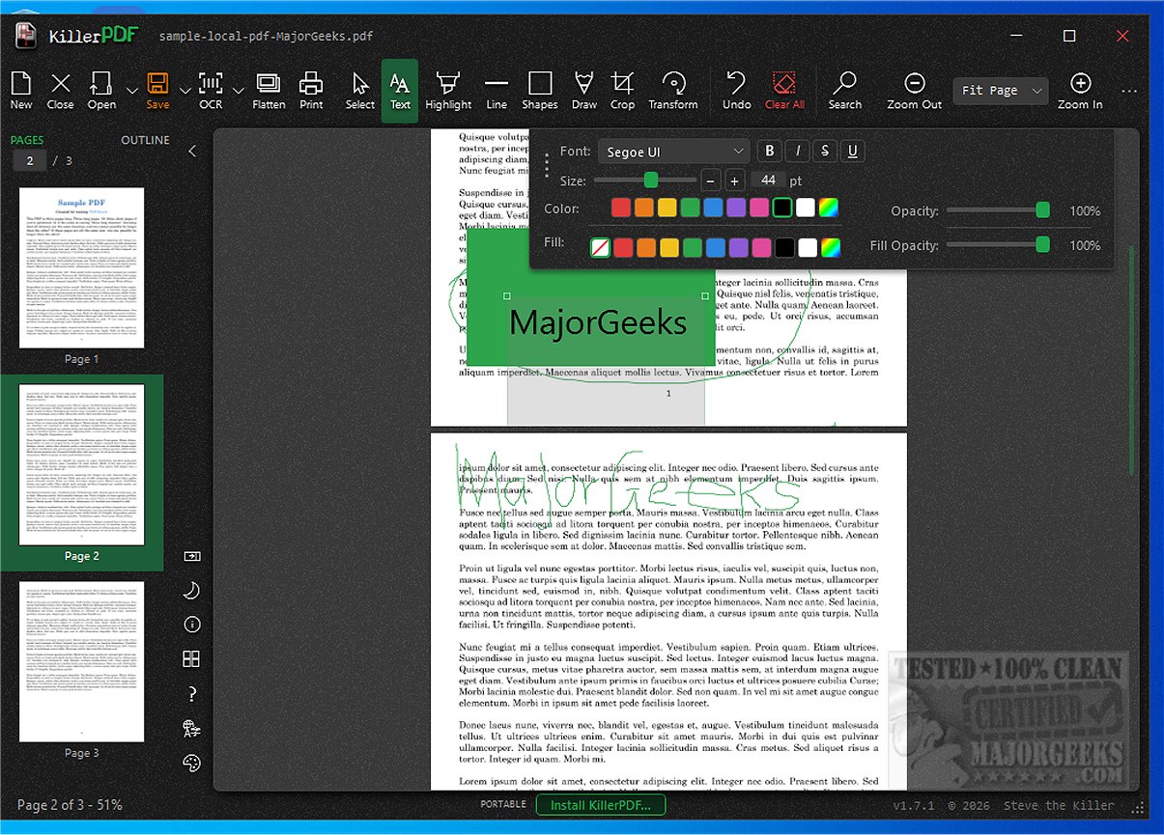Click the font size 44 field
The height and width of the screenshot is (835, 1164).
[767, 181]
